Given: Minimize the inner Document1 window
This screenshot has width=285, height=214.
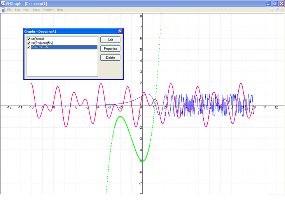Looking at the screenshot, I should pos(272,10).
